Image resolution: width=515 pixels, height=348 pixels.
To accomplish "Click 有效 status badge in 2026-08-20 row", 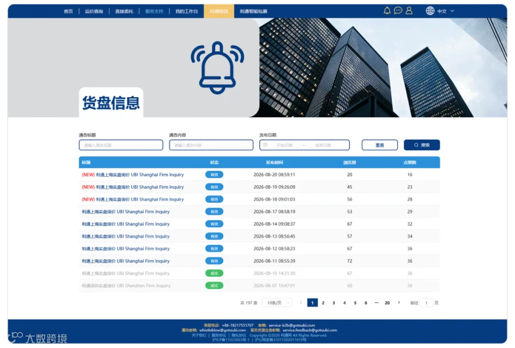I will [x=214, y=174].
